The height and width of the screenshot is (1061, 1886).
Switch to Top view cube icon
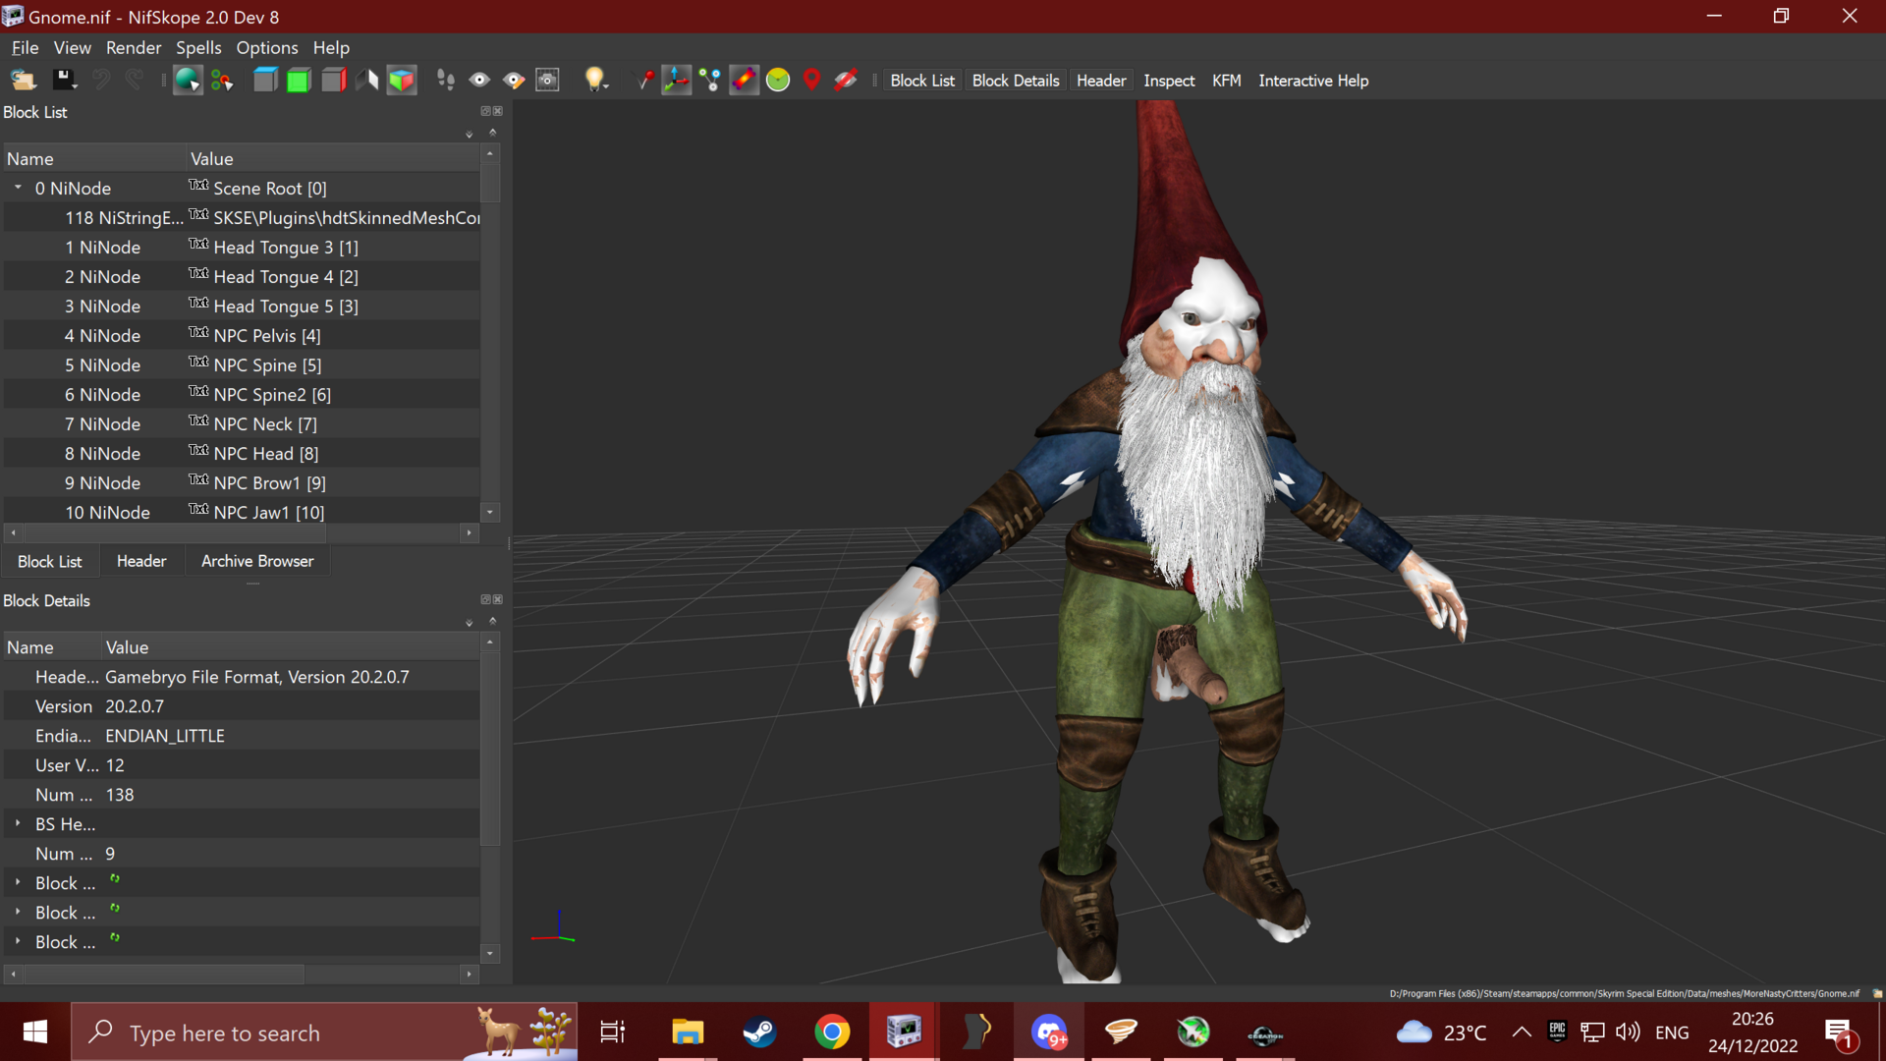(x=265, y=81)
